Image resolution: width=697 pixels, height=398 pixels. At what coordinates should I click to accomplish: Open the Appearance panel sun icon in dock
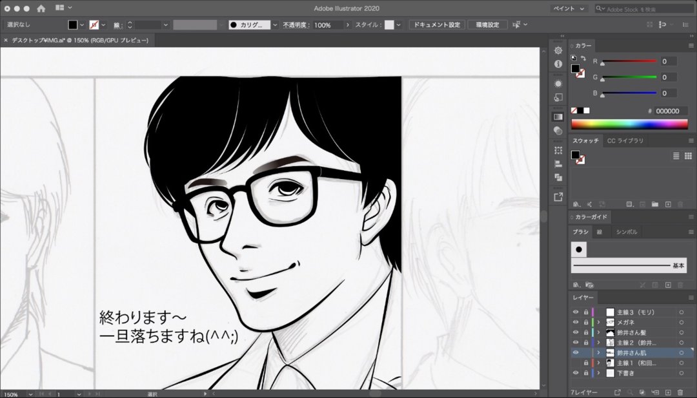click(x=558, y=84)
